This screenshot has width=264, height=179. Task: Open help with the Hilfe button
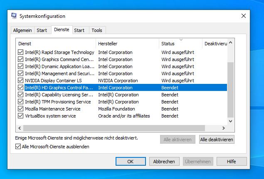[x=232, y=162]
